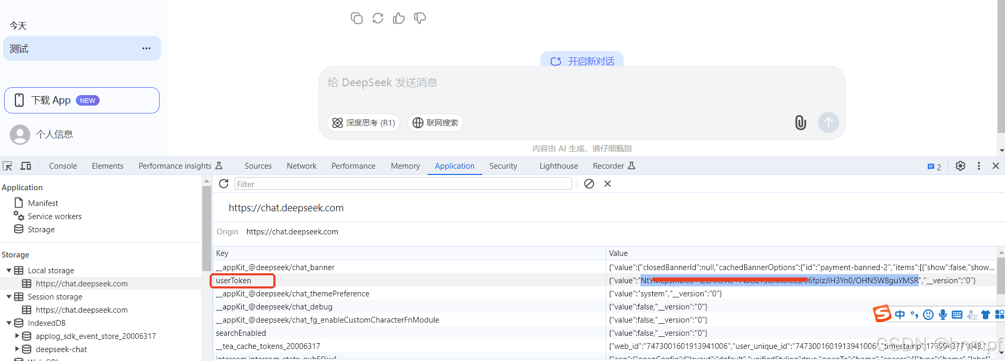Select the searchEnabled key row

[409, 333]
